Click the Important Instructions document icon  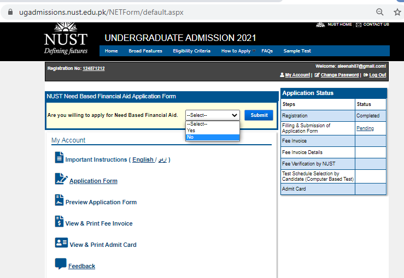59,157
